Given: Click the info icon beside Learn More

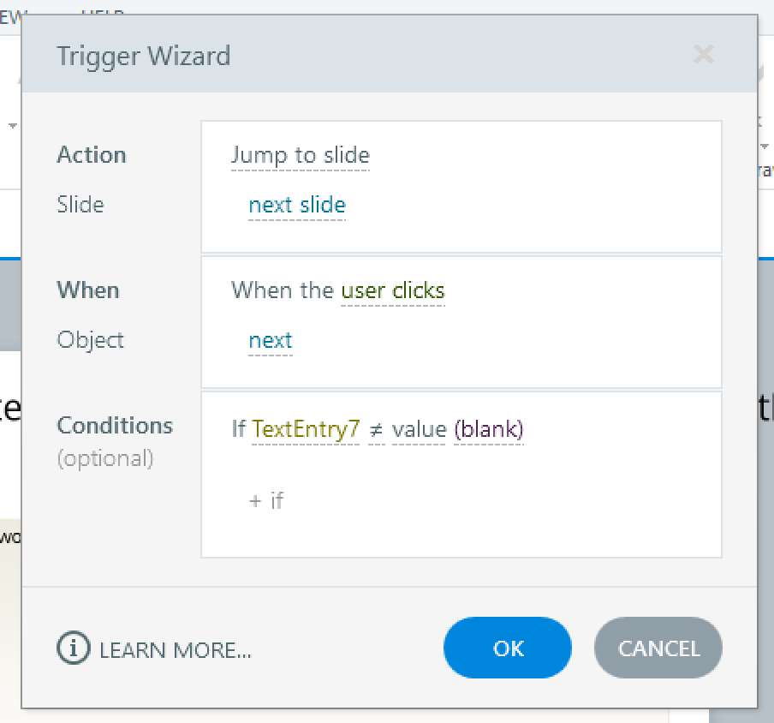Looking at the screenshot, I should click(x=73, y=648).
